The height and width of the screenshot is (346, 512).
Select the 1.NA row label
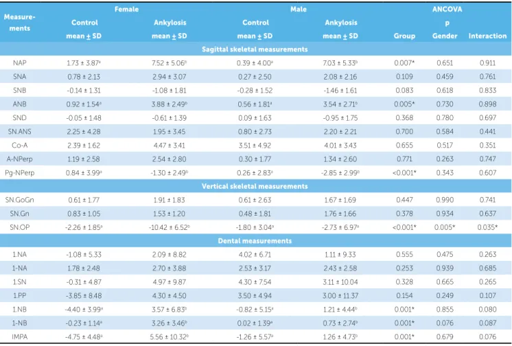click(x=20, y=254)
